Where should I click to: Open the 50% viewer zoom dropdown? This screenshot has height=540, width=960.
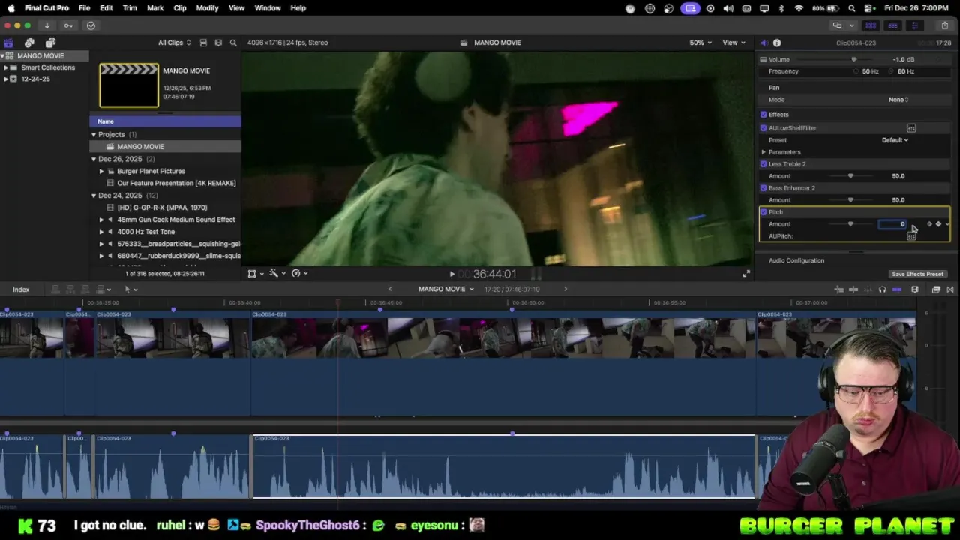coord(700,43)
